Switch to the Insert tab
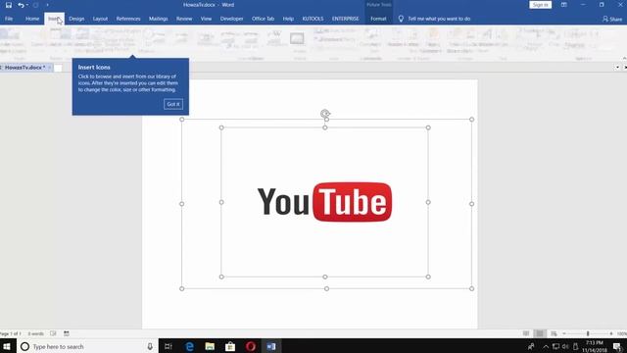 click(54, 19)
